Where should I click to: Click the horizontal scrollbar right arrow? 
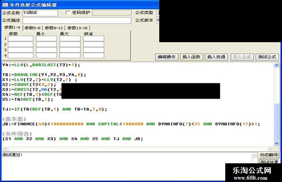point(270,149)
